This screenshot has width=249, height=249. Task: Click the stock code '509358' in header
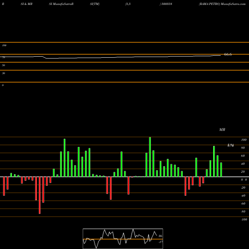[167, 4]
